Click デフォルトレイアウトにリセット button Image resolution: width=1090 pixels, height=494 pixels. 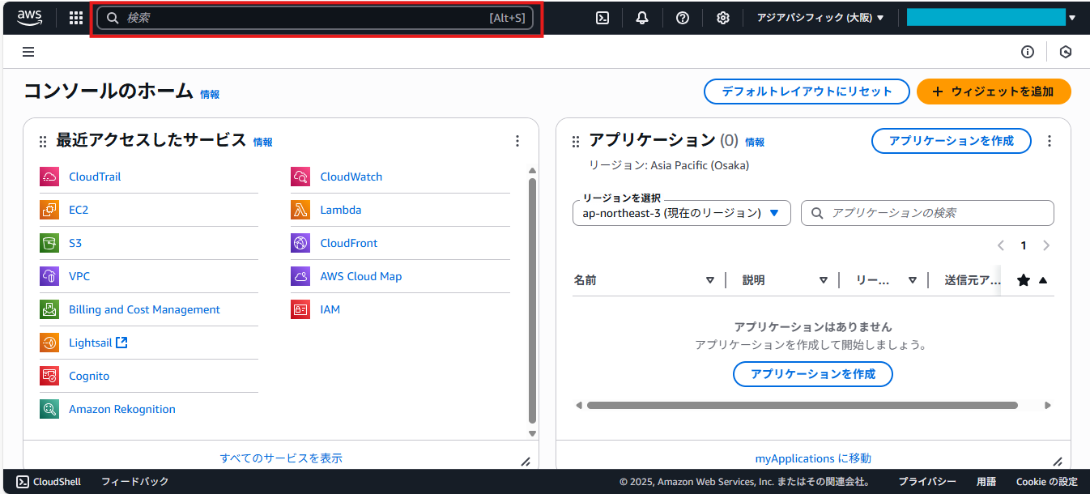pos(806,92)
